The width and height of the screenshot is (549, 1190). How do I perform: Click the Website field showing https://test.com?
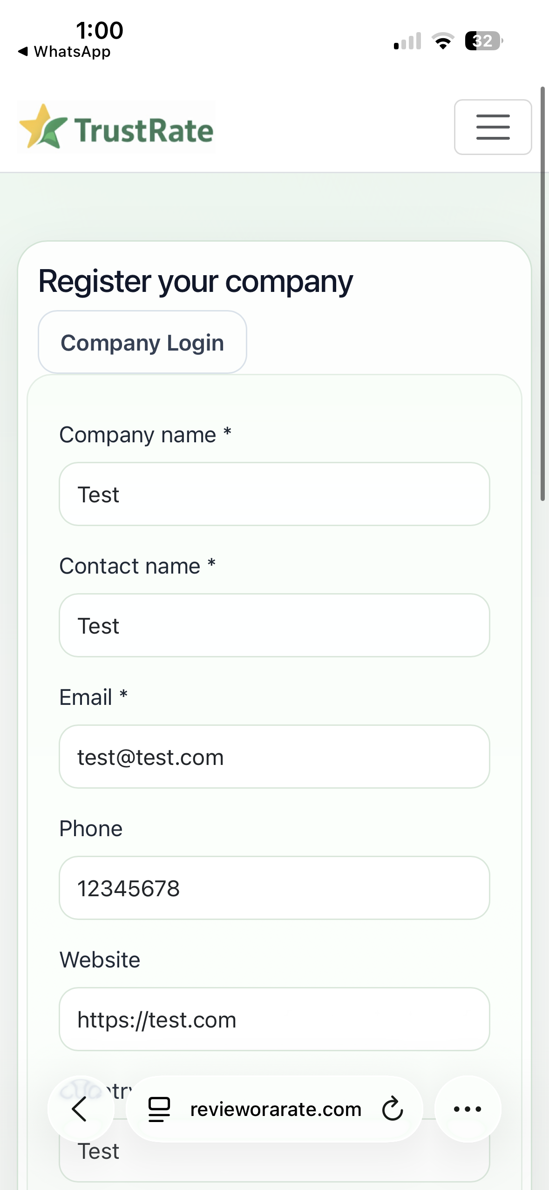(x=274, y=1019)
